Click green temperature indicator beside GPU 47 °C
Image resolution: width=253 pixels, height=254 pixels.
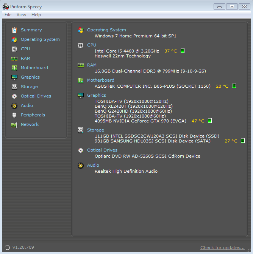click(210, 121)
